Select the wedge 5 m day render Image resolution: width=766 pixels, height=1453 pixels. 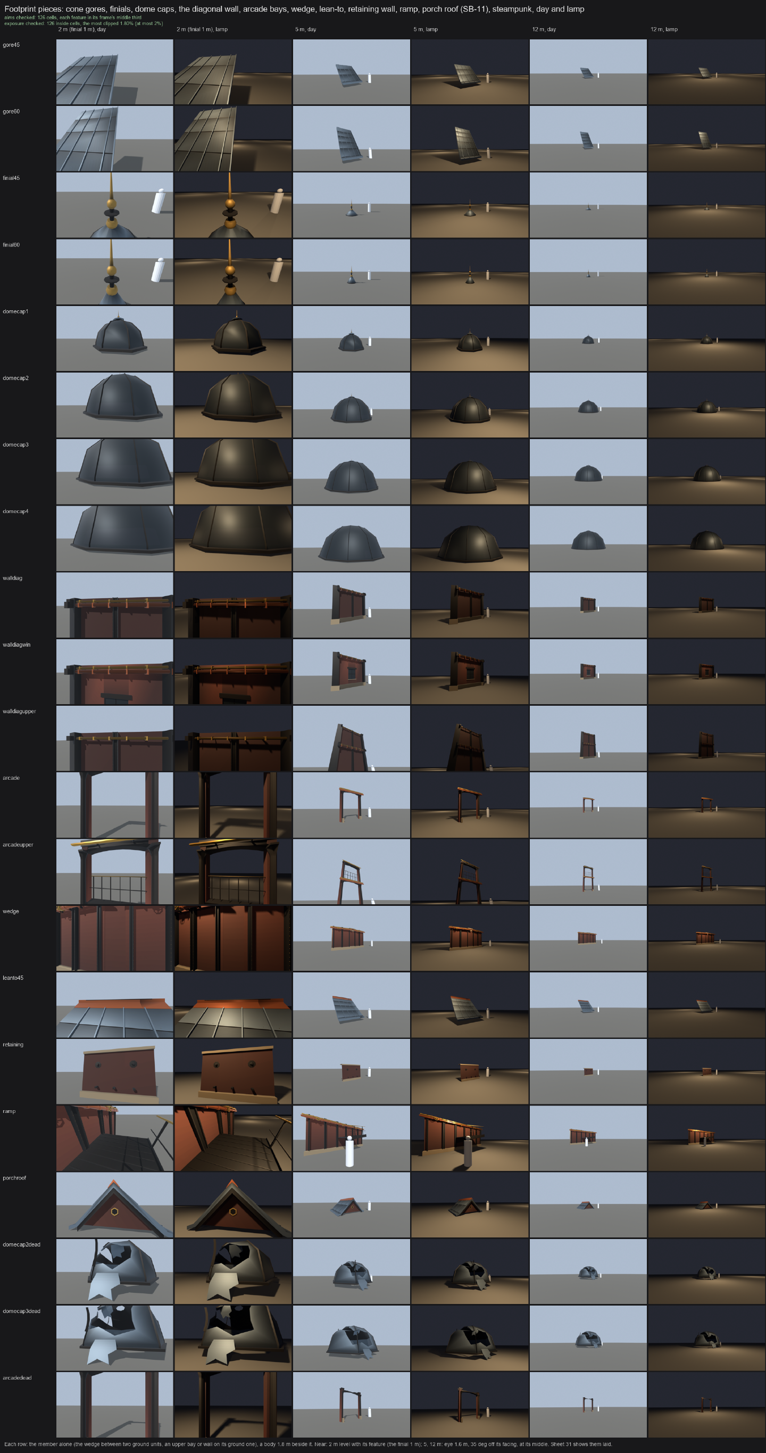pos(351,938)
